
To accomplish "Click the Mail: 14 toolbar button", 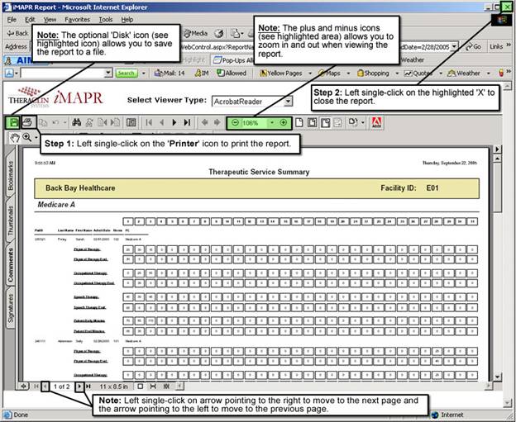I will (x=170, y=73).
